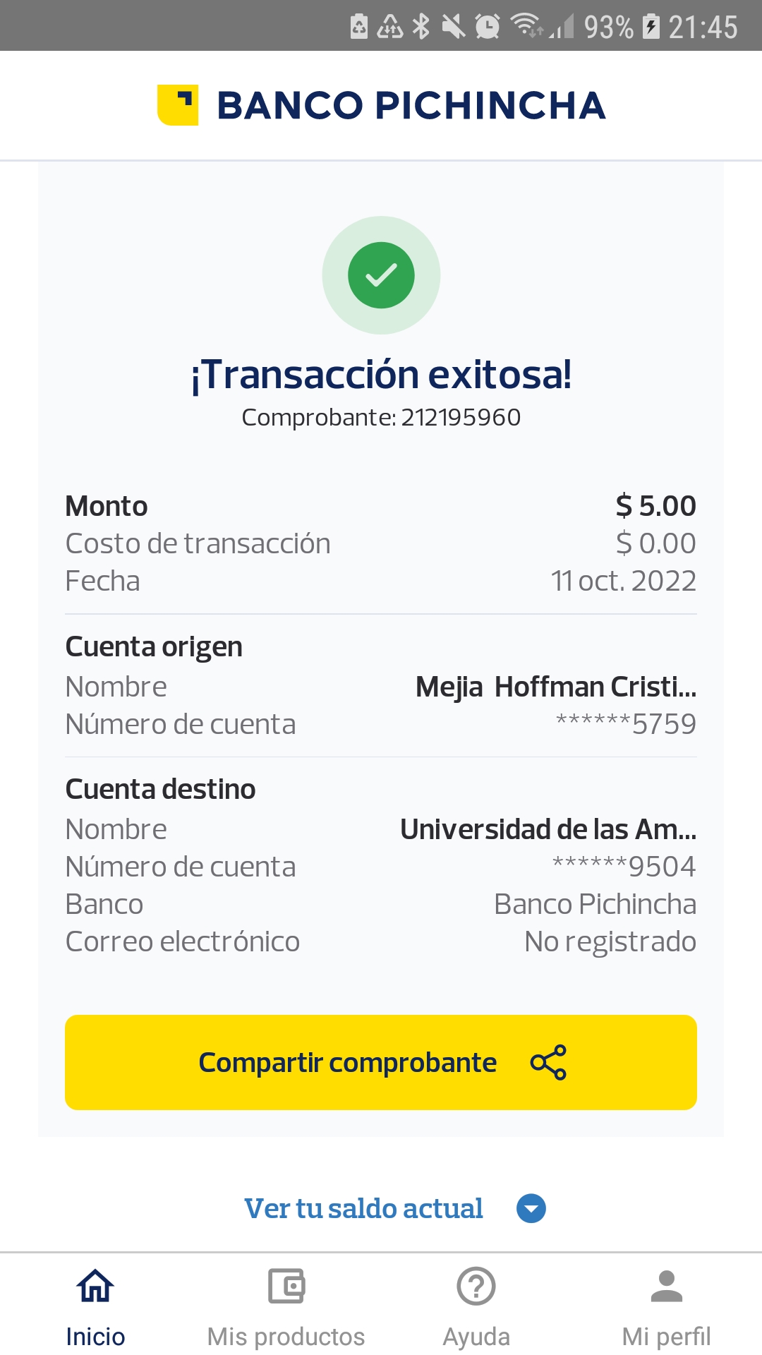Tap the Mis productos wallet icon

(x=286, y=1286)
